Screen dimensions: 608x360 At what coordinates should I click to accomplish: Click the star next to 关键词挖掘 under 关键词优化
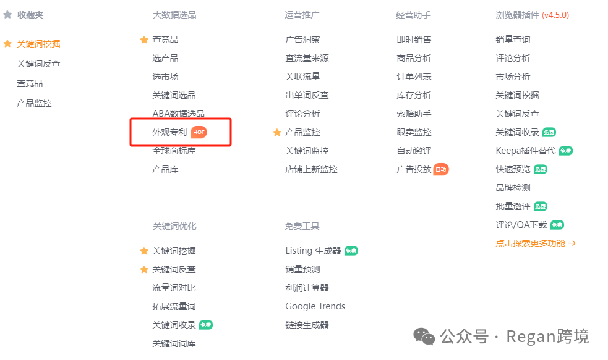point(144,251)
